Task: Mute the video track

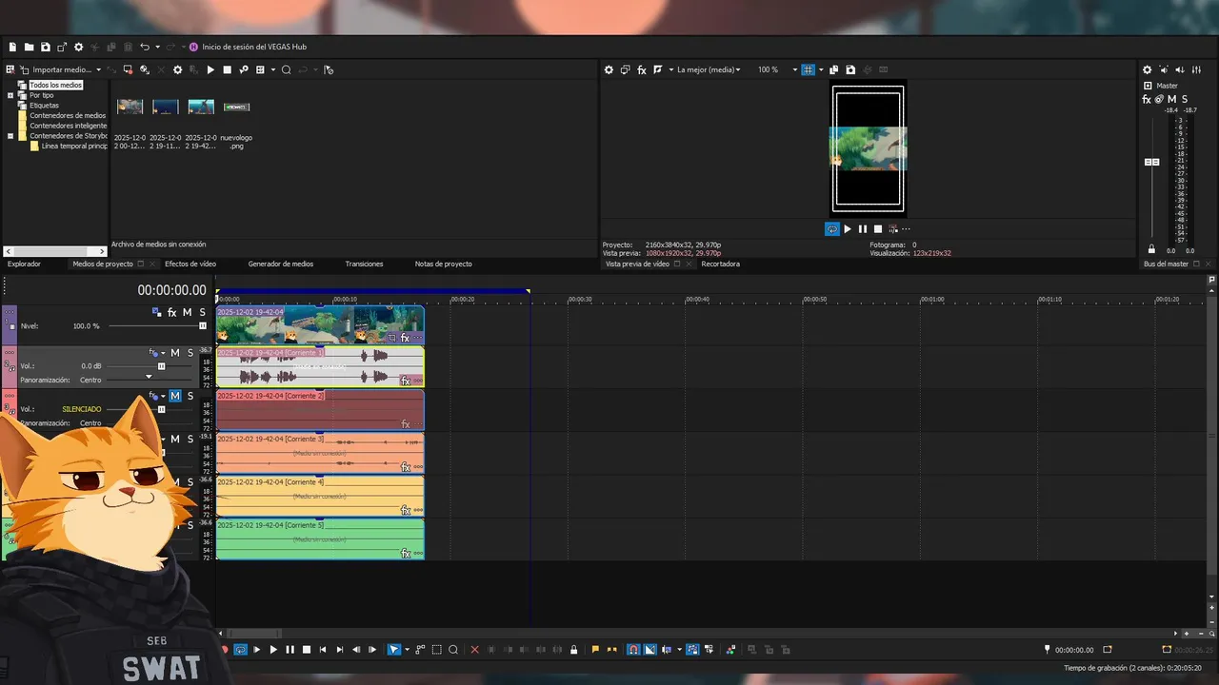Action: (188, 312)
